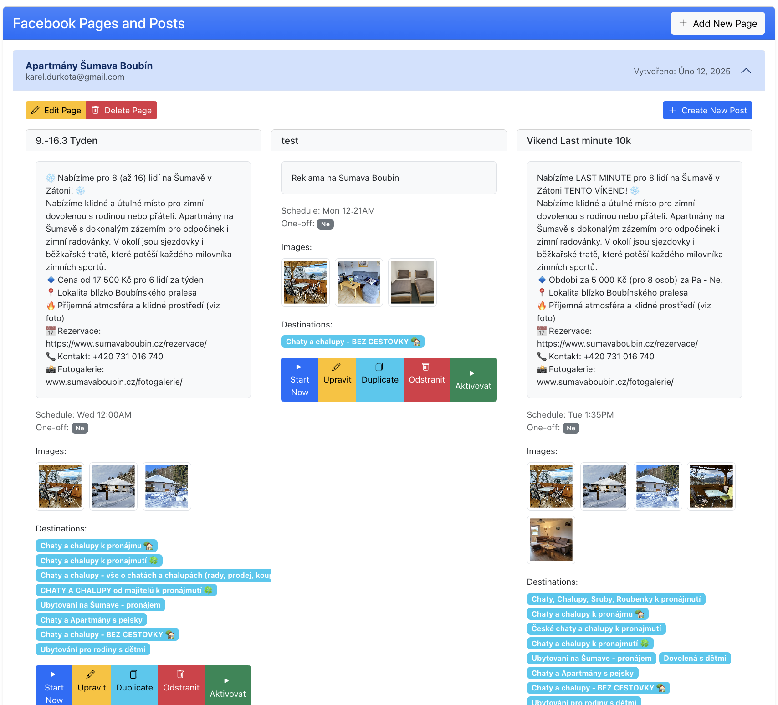Click 'Chaty a chalupy k pronajmutí' tag in 9.-16.3 Tyden

pos(99,561)
